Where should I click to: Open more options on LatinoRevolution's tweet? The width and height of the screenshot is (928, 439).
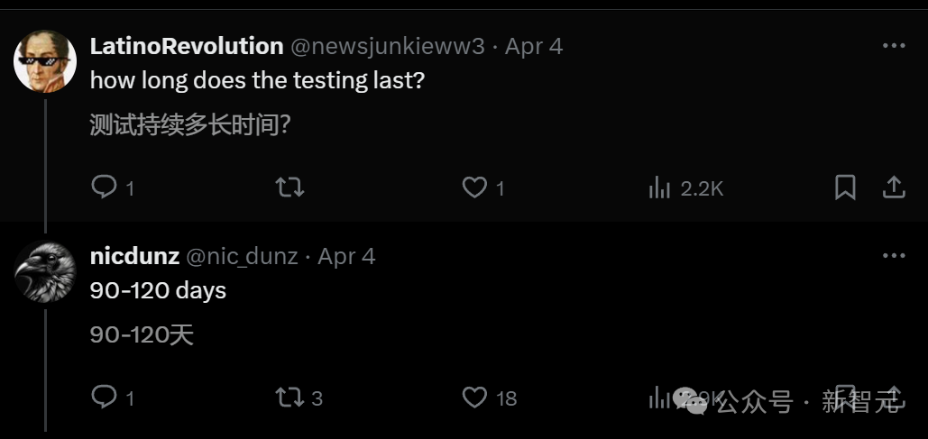(x=893, y=46)
